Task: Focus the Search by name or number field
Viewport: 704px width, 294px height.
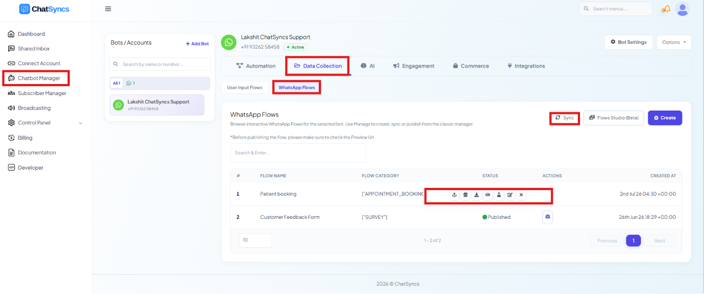Action: 159,64
